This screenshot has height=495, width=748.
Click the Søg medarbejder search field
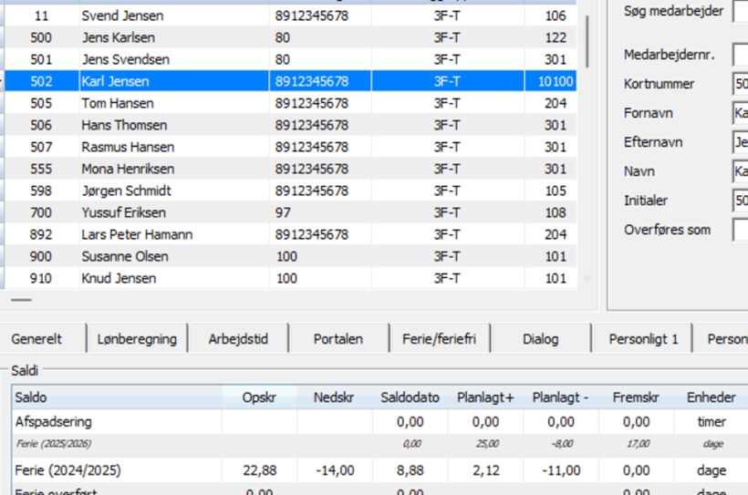(x=740, y=11)
